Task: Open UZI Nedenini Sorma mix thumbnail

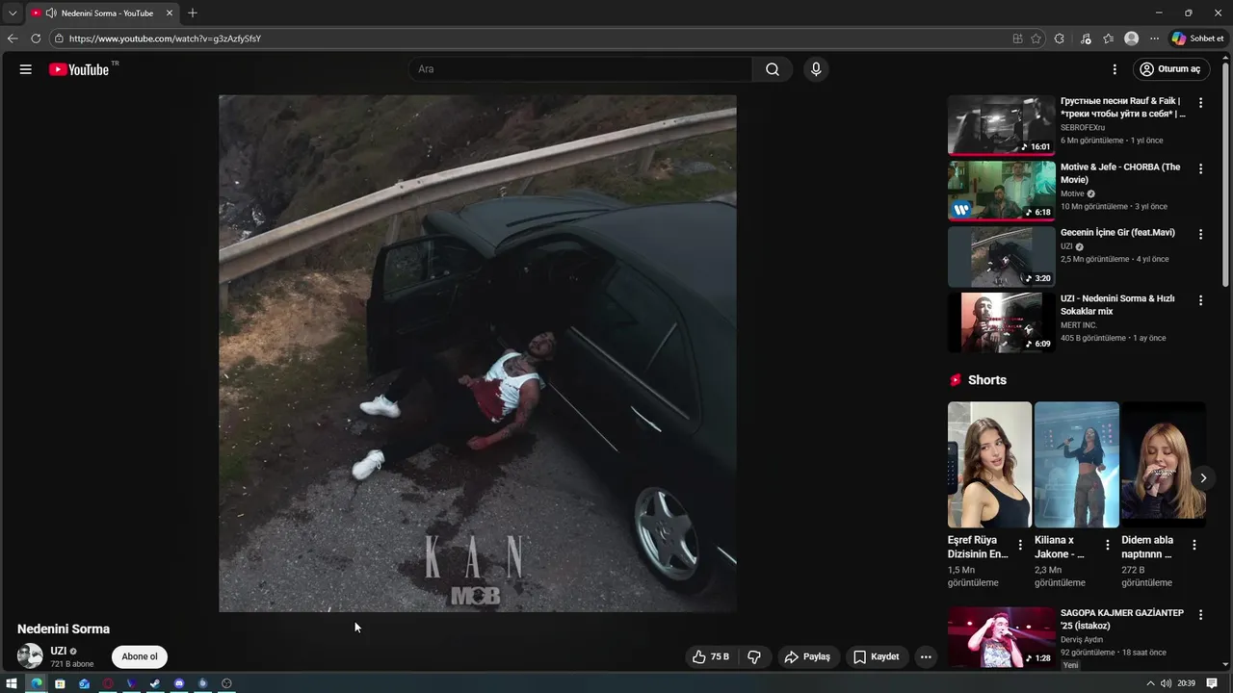Action: [1001, 322]
